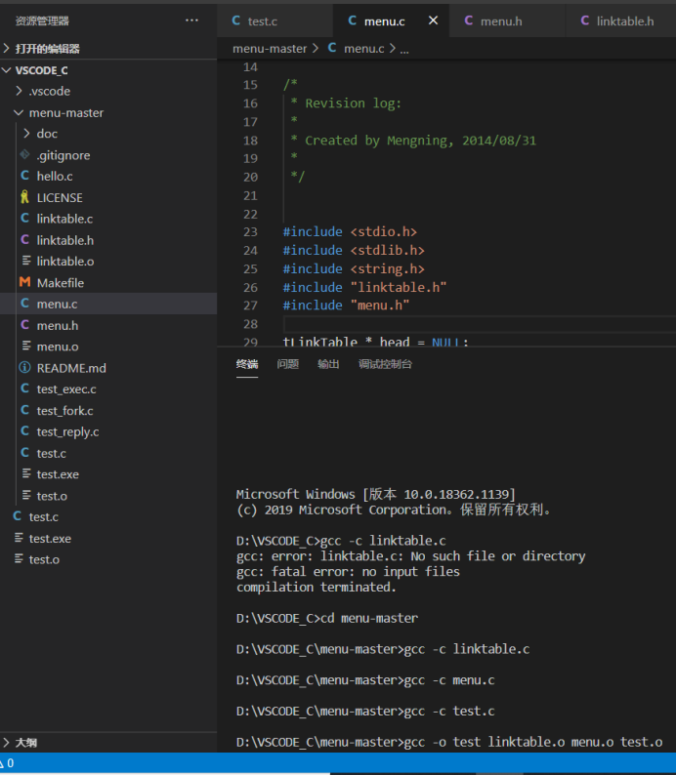The image size is (676, 775).
Task: Show the 终端 terminal panel tab
Action: [x=247, y=364]
